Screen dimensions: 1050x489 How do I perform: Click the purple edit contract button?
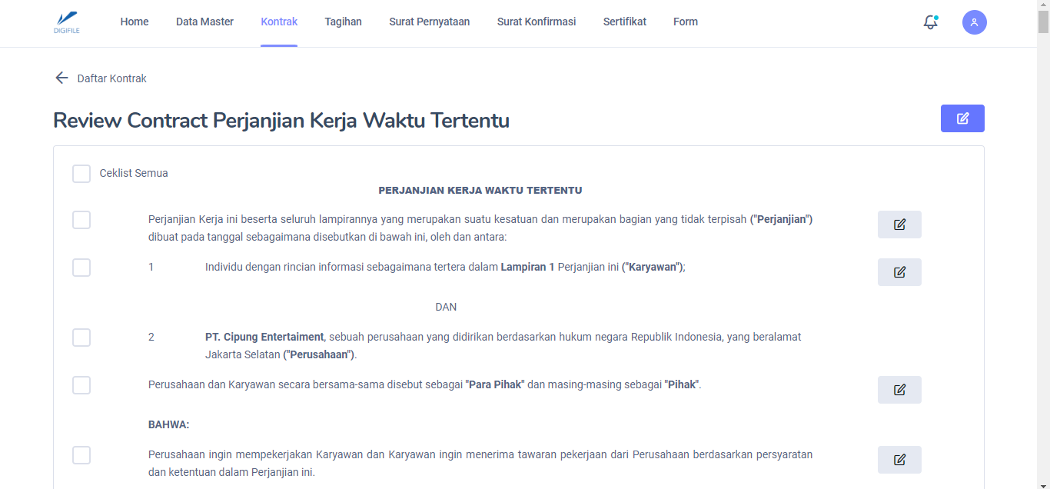coord(962,118)
